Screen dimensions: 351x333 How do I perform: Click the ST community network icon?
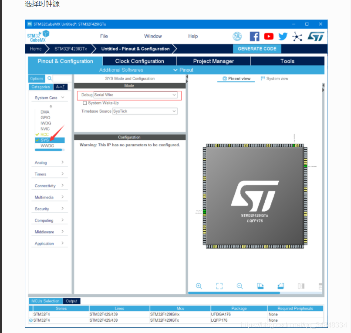(297, 37)
